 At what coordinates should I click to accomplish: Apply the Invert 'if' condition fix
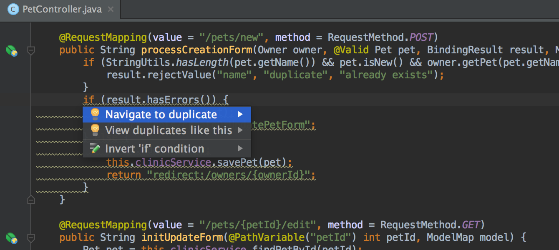coord(154,148)
